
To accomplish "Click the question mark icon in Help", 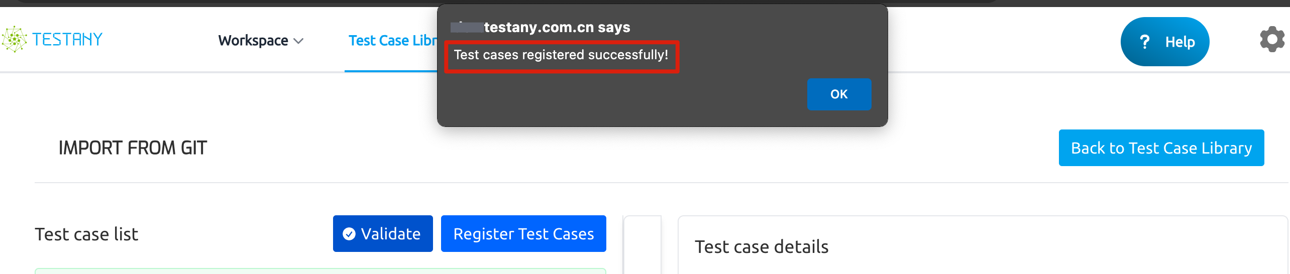I will pyautogui.click(x=1145, y=42).
